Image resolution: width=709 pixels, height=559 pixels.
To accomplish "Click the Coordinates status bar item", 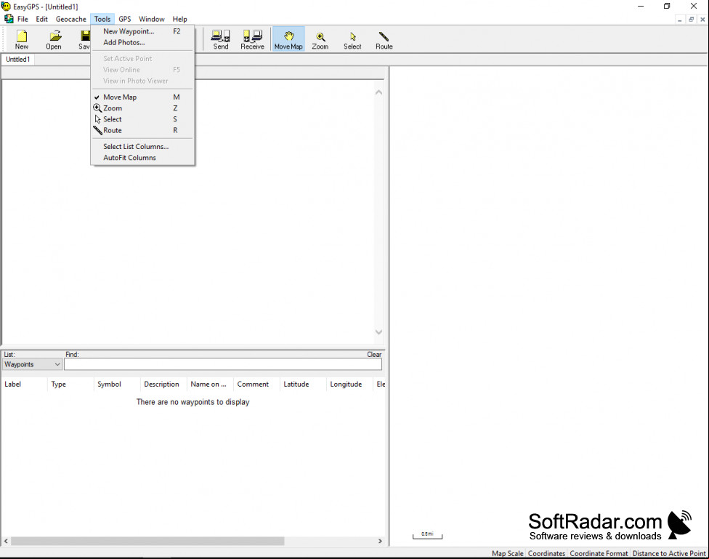I will click(546, 553).
